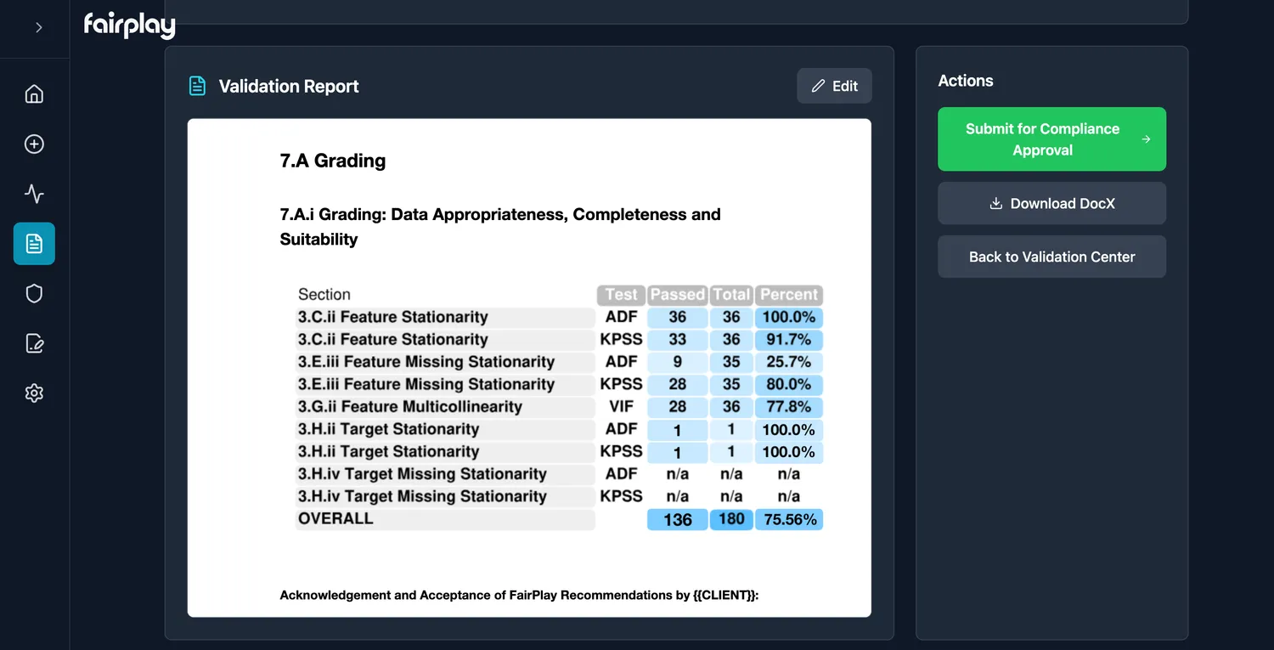Open the shield sidebar icon
This screenshot has width=1274, height=650.
[x=34, y=294]
